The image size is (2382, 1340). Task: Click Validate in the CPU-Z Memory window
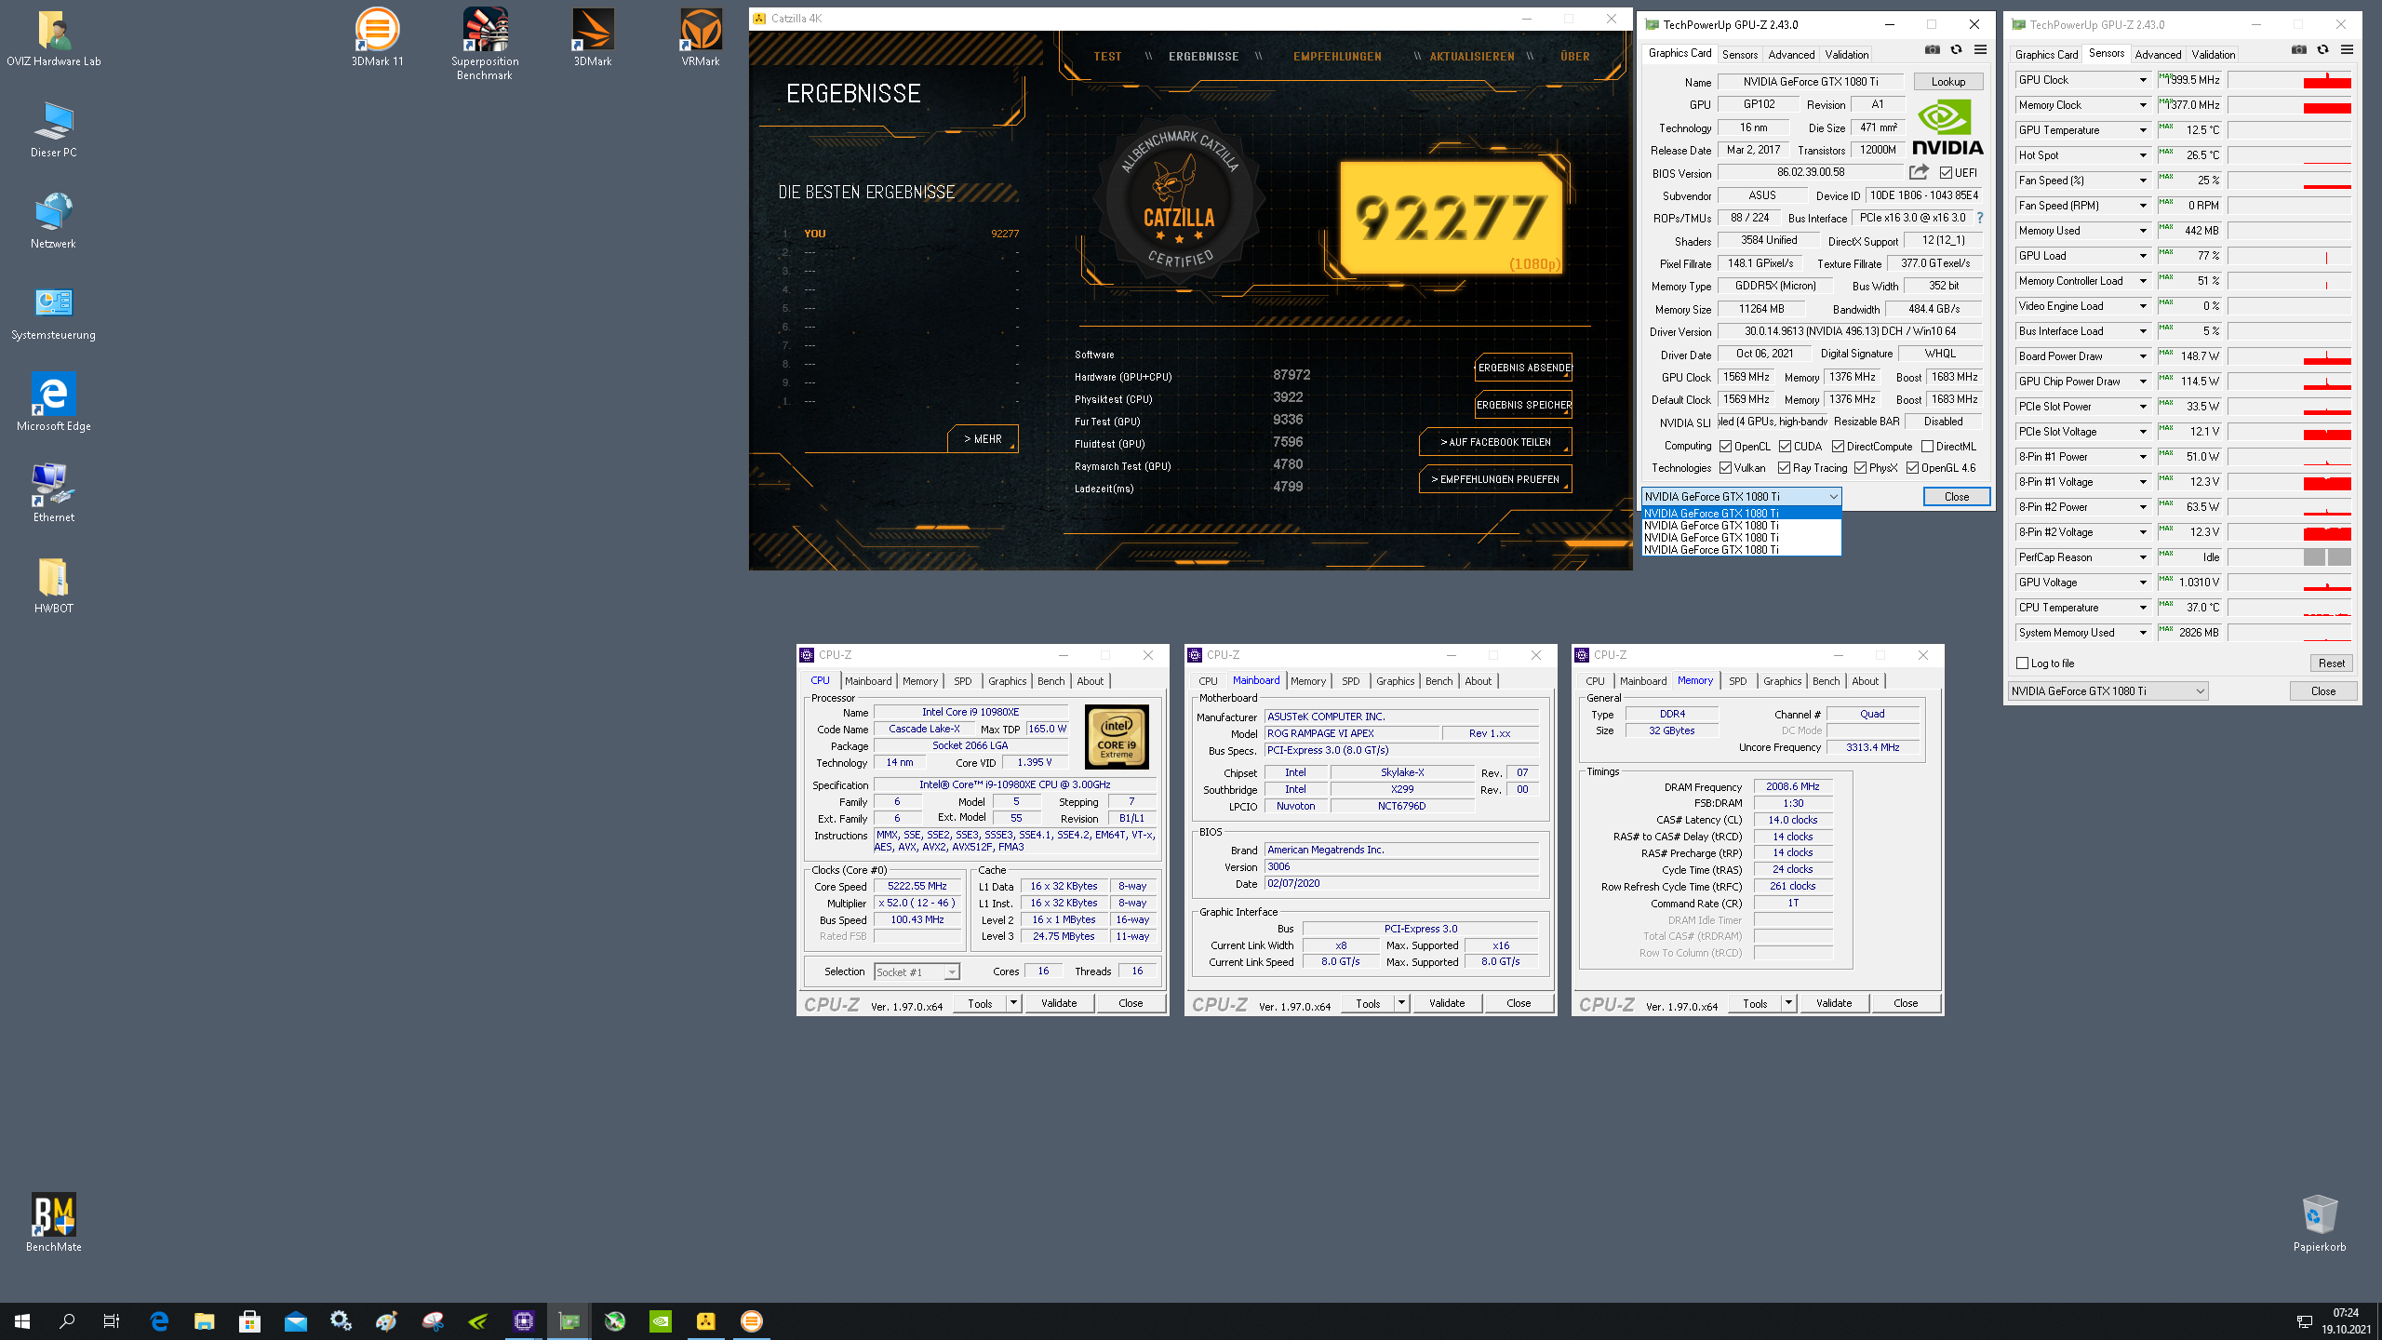click(x=1834, y=1003)
